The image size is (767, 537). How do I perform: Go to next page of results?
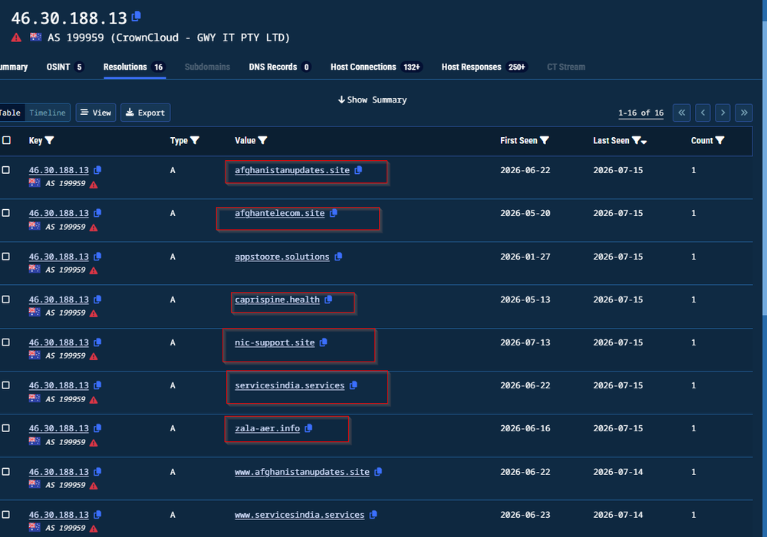tap(723, 113)
